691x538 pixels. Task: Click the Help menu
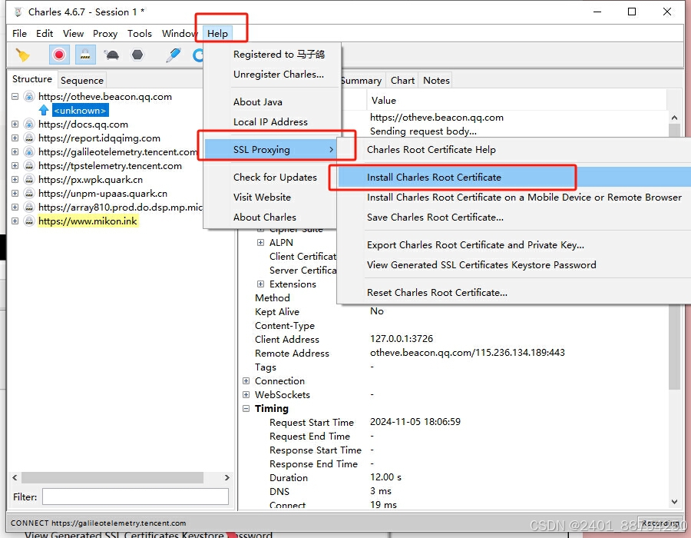coord(218,34)
